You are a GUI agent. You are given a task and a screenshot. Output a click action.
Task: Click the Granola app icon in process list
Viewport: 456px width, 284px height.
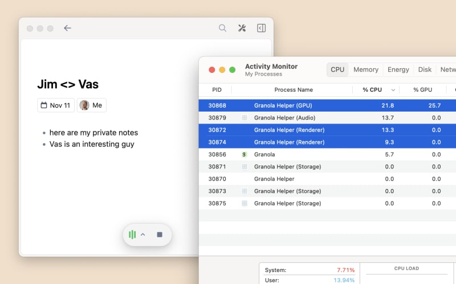(x=245, y=154)
